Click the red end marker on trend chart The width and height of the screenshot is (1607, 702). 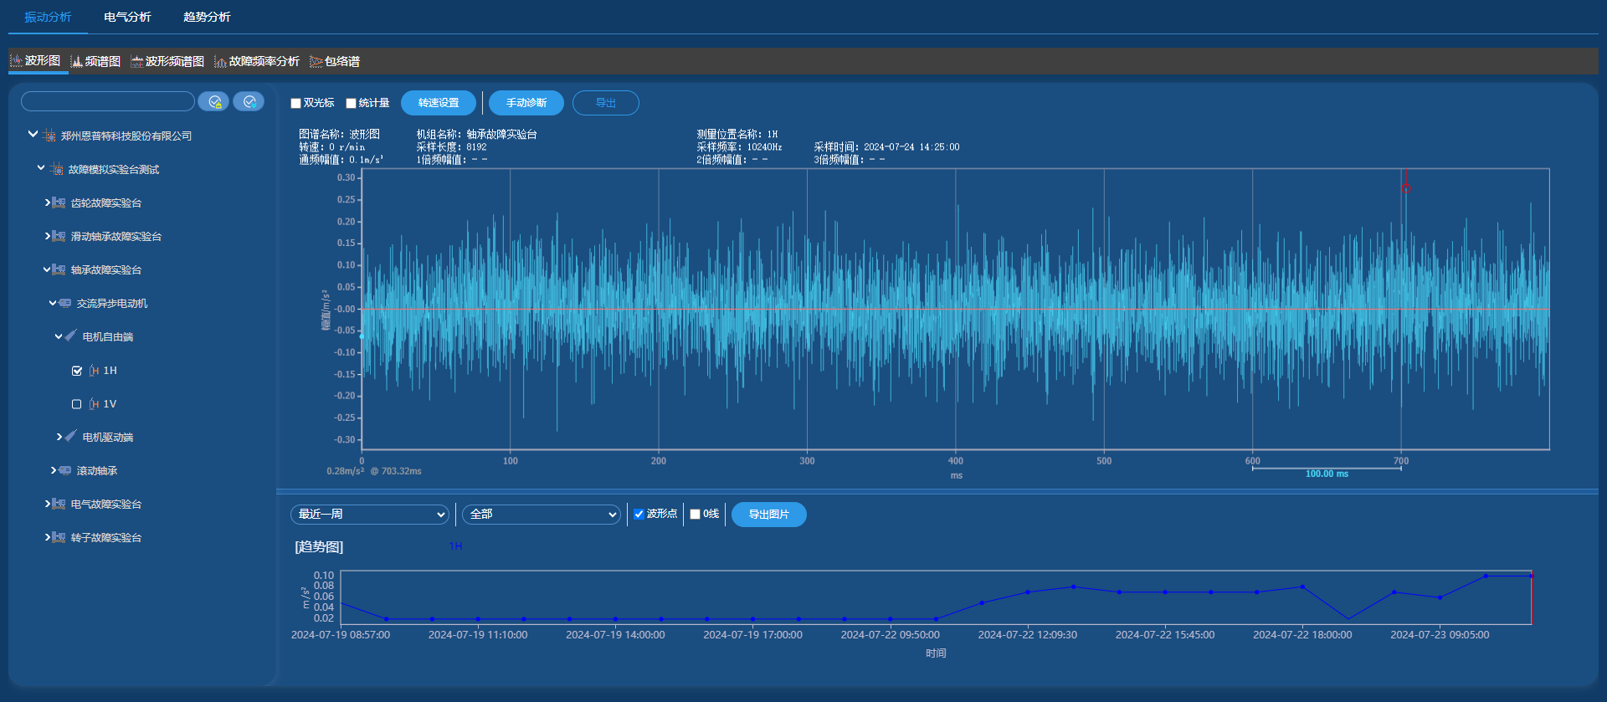[1532, 597]
